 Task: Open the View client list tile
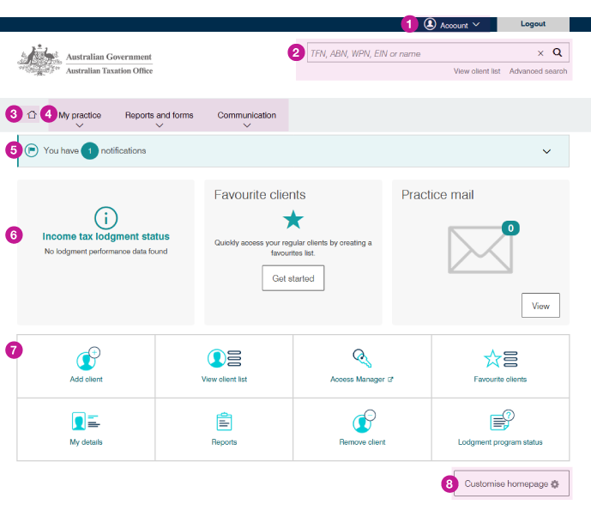[224, 366]
